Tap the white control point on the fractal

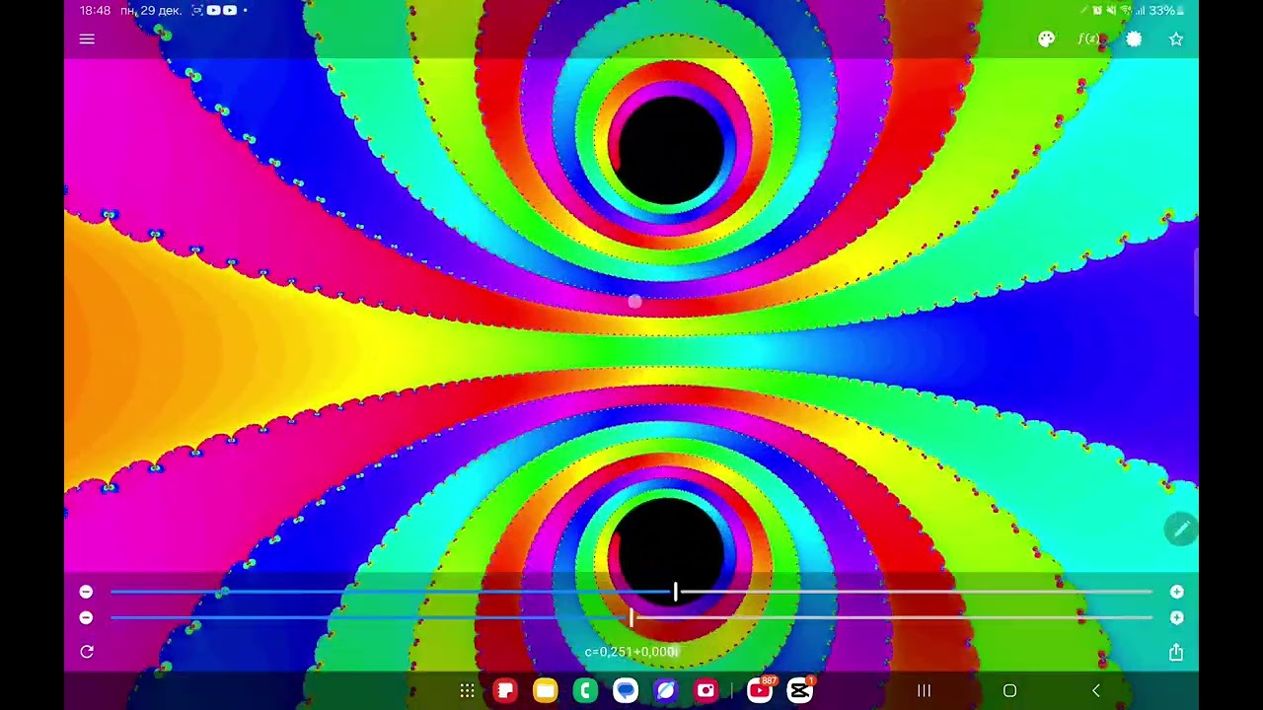(634, 302)
